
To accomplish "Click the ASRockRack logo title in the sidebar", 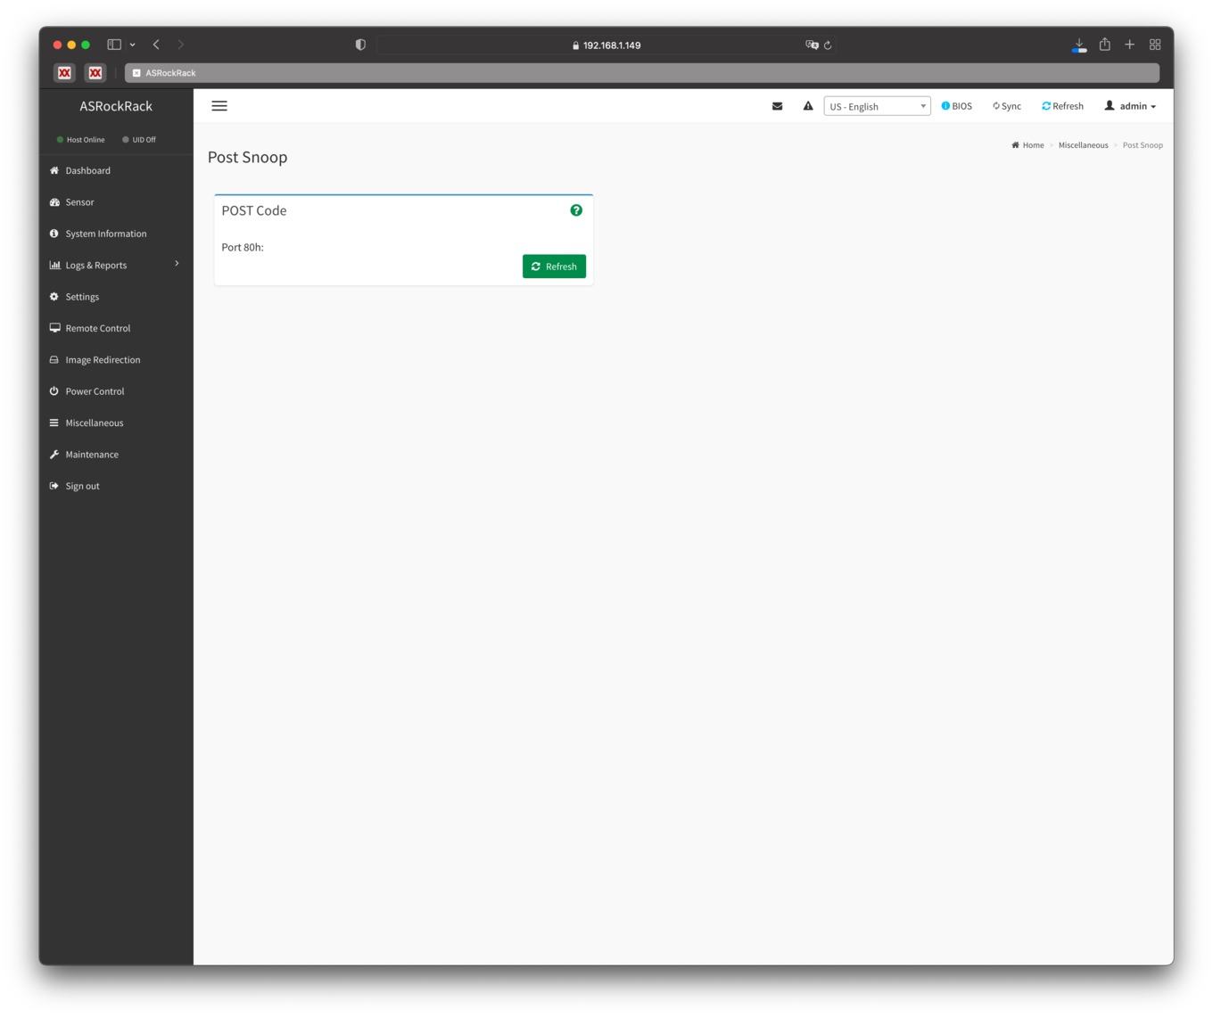I will (x=116, y=106).
